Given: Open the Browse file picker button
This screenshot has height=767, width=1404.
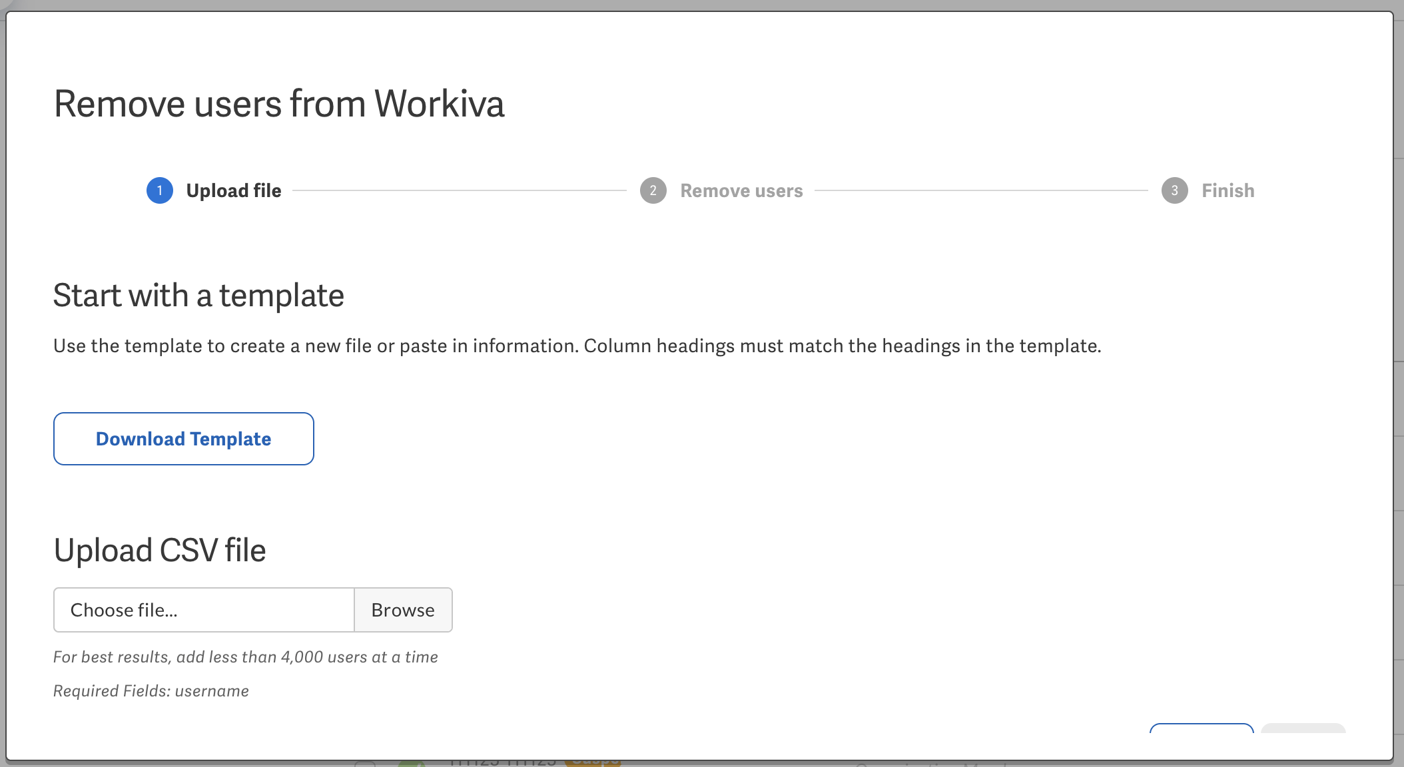Looking at the screenshot, I should (403, 610).
